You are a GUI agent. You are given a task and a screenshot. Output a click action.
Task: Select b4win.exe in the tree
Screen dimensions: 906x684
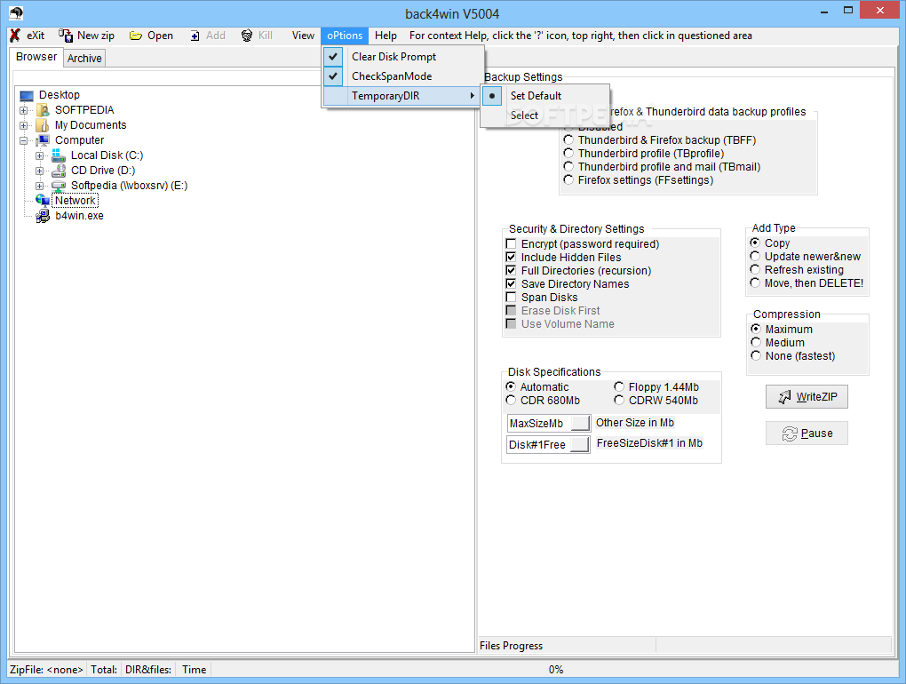pyautogui.click(x=80, y=216)
